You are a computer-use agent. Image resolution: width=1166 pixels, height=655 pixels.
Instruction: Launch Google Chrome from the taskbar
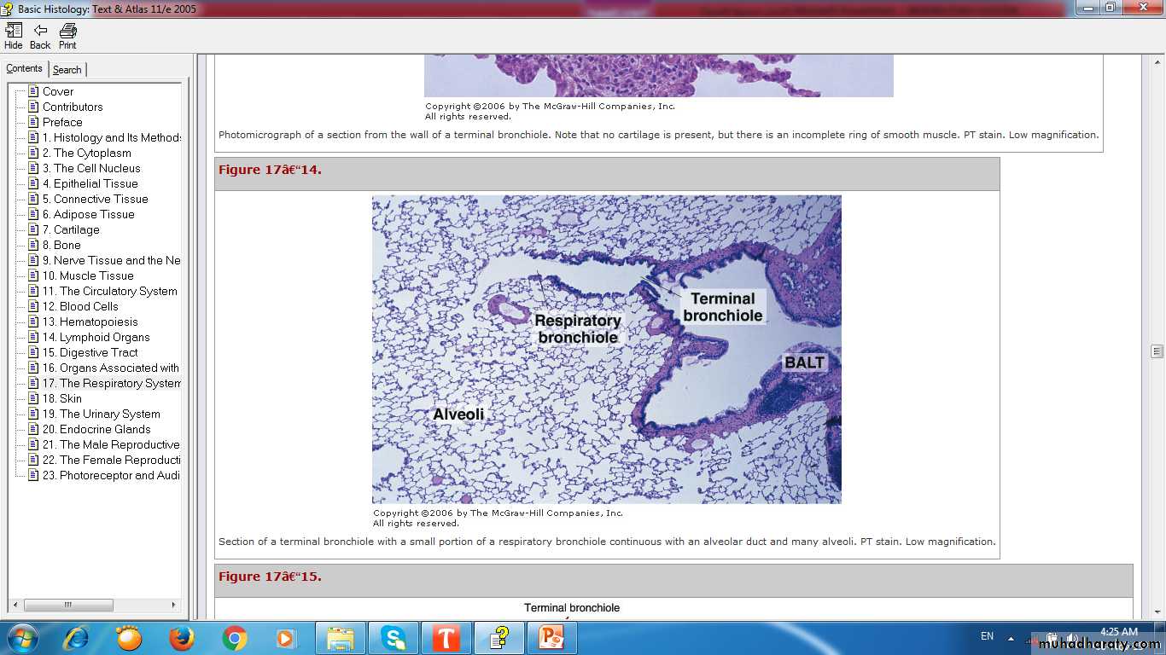[235, 638]
